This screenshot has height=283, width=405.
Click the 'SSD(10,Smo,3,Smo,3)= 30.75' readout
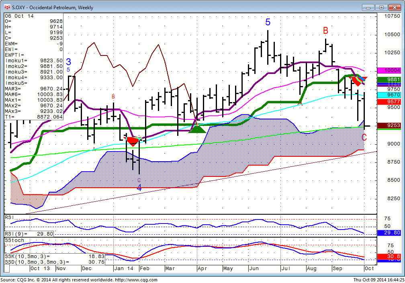point(55,262)
